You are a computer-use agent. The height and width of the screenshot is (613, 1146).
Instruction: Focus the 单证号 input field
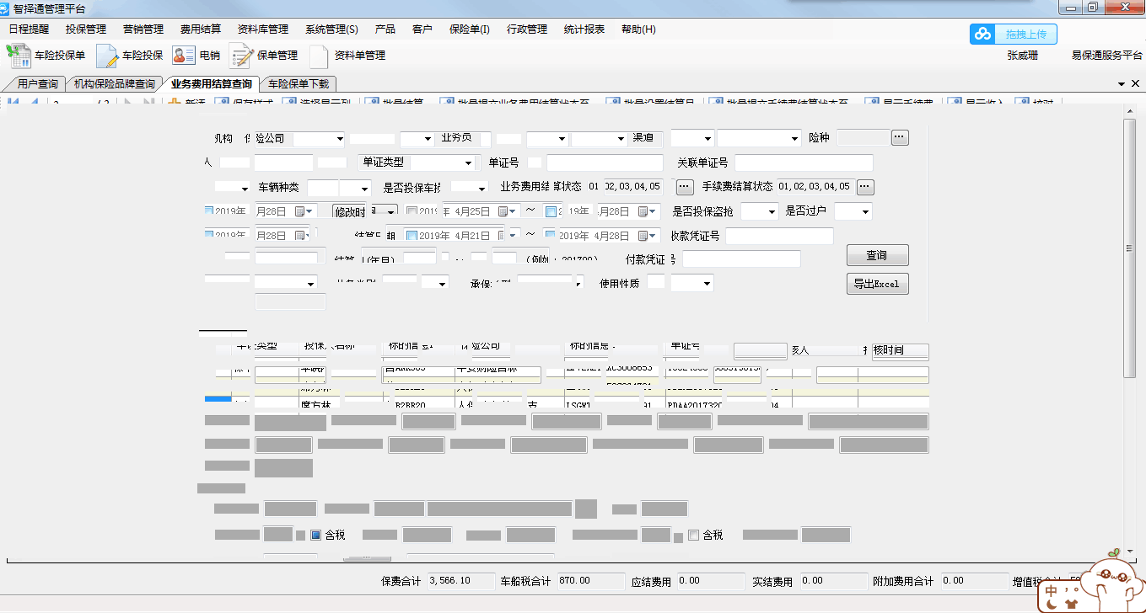[x=605, y=163]
